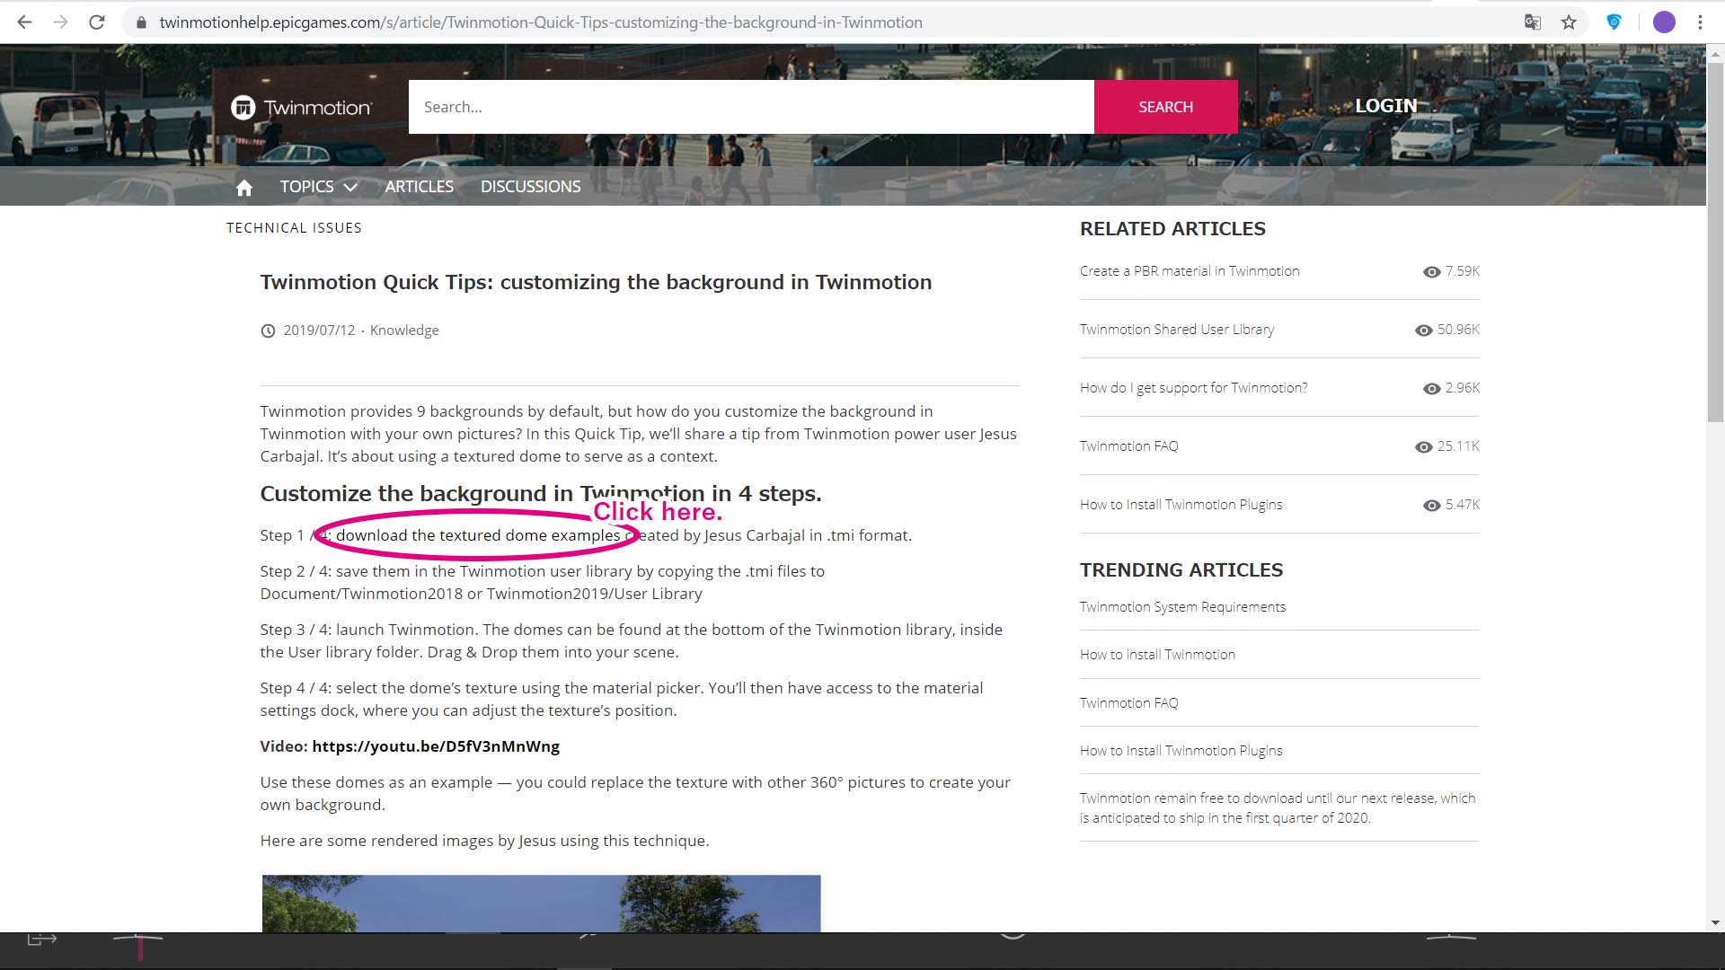
Task: Click the Twinmotion logo
Action: pyautogui.click(x=301, y=108)
